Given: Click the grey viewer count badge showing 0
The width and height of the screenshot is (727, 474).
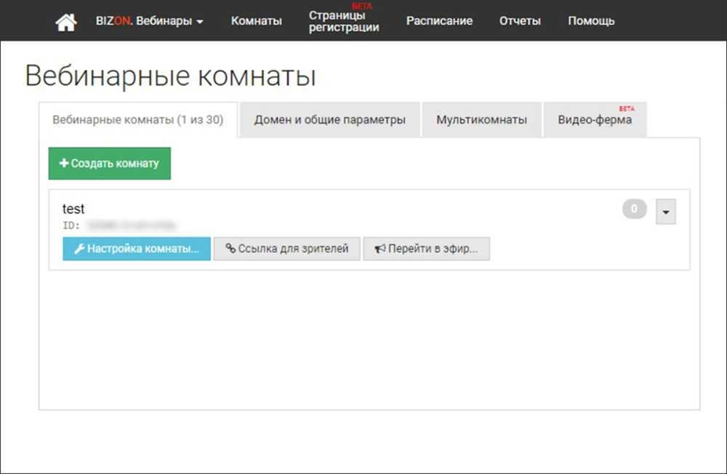Looking at the screenshot, I should coord(634,209).
